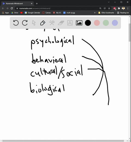Open the Google Calendar bookmark
The height and width of the screenshot is (142, 131).
pos(32,13)
